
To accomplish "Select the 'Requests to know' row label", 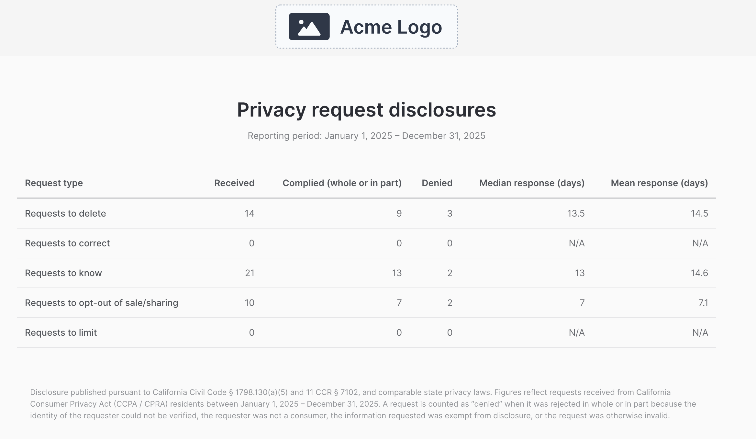I will point(63,273).
